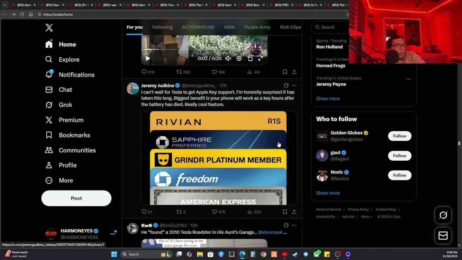Seek on the video progress bar

click(x=204, y=49)
